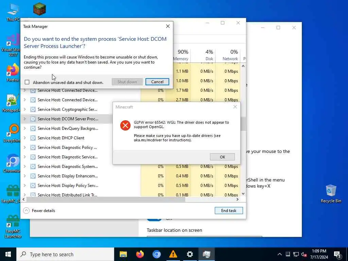Close the Minecraft error dialog
The image size is (348, 261).
coord(235,107)
